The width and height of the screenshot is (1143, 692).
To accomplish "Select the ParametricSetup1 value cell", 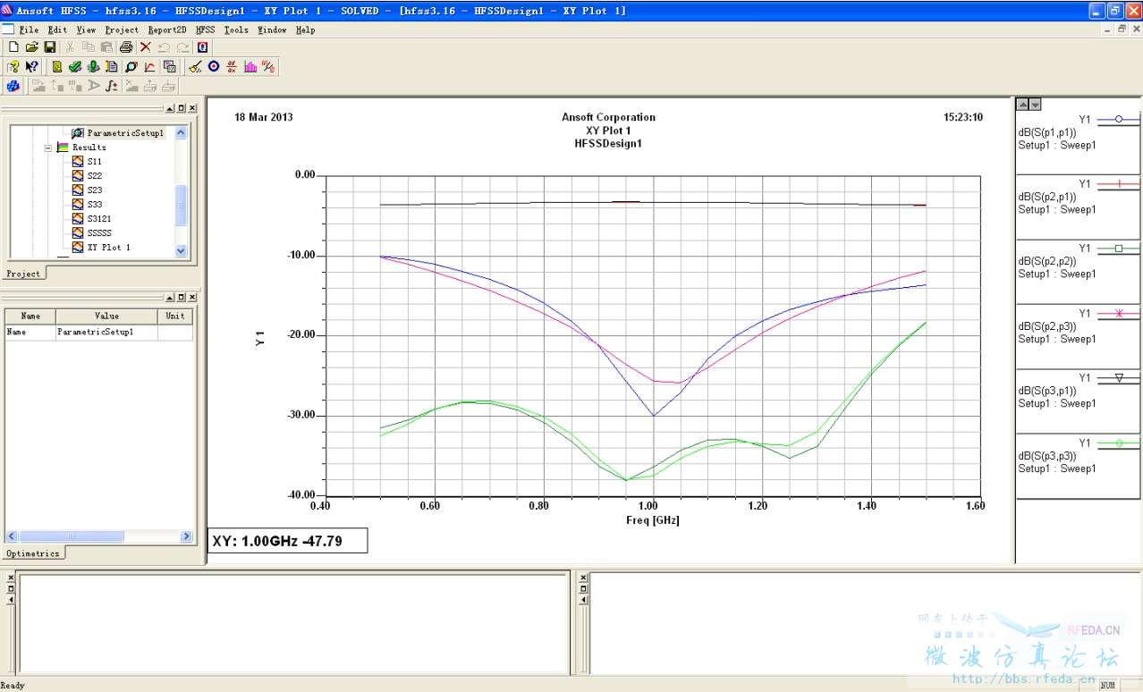I will coord(107,332).
